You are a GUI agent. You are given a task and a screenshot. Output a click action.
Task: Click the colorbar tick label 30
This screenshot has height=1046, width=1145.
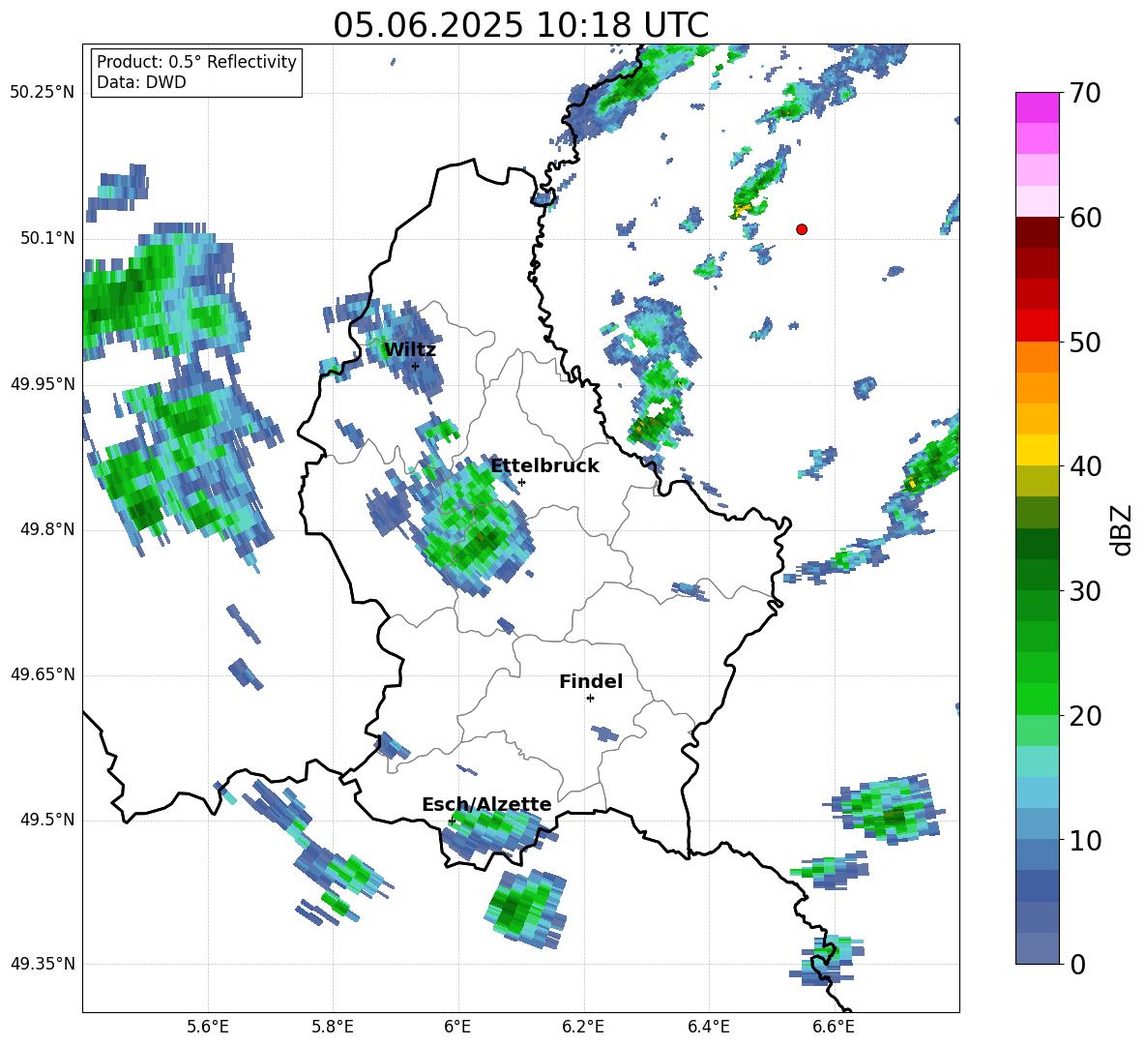point(1084,591)
